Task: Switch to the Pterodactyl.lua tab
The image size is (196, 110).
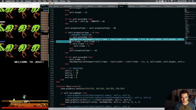Action: [68, 6]
